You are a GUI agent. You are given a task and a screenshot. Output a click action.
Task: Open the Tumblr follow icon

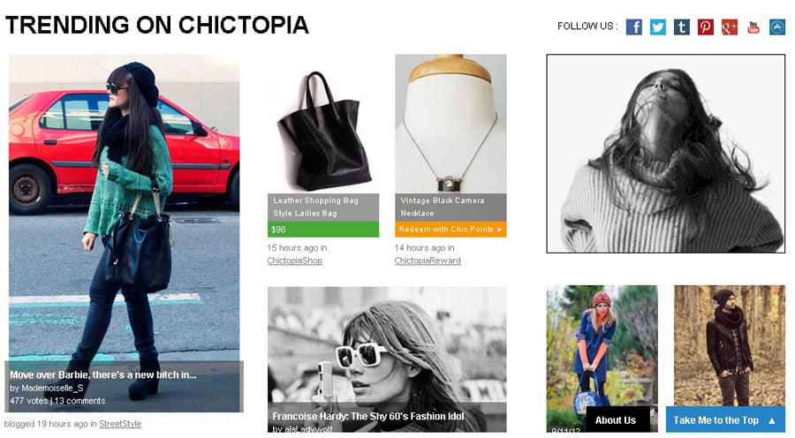(x=681, y=26)
